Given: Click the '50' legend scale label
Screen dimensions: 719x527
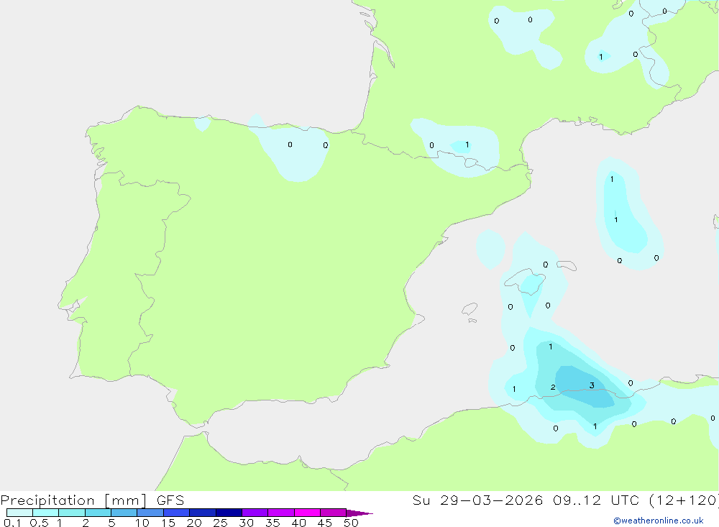Looking at the screenshot, I should (351, 523).
